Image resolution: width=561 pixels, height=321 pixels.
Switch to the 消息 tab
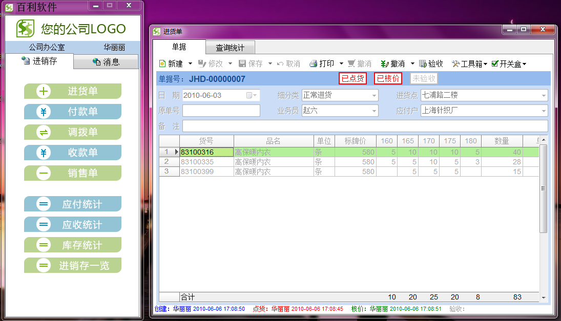click(106, 62)
